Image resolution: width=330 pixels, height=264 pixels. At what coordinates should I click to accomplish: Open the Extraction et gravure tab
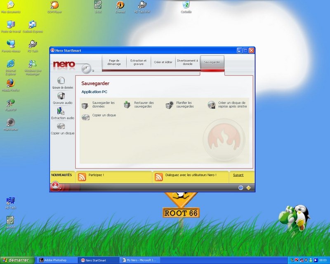[x=139, y=62]
